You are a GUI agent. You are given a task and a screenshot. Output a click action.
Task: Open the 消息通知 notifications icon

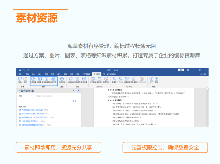click(133, 79)
